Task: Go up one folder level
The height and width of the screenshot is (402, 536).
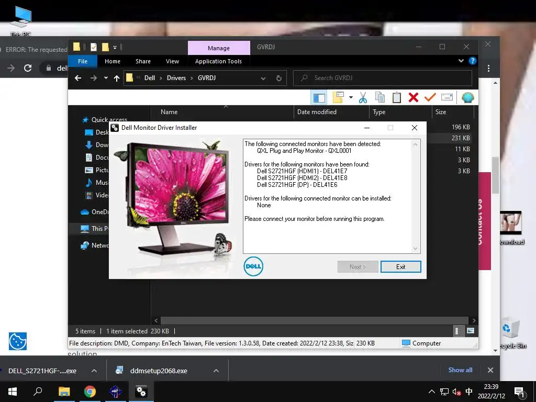Action: click(117, 79)
